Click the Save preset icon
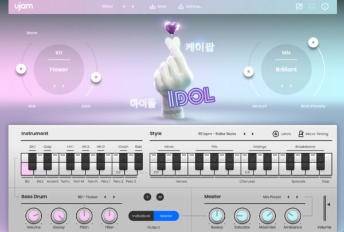This screenshot has width=344, height=232. point(153,6)
